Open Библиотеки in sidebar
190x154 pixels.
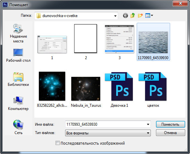(x=18, y=79)
